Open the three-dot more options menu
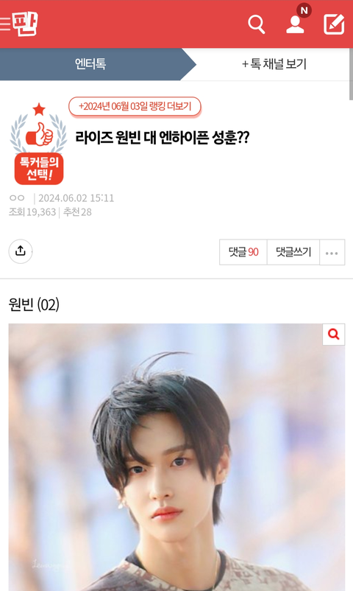 click(332, 253)
